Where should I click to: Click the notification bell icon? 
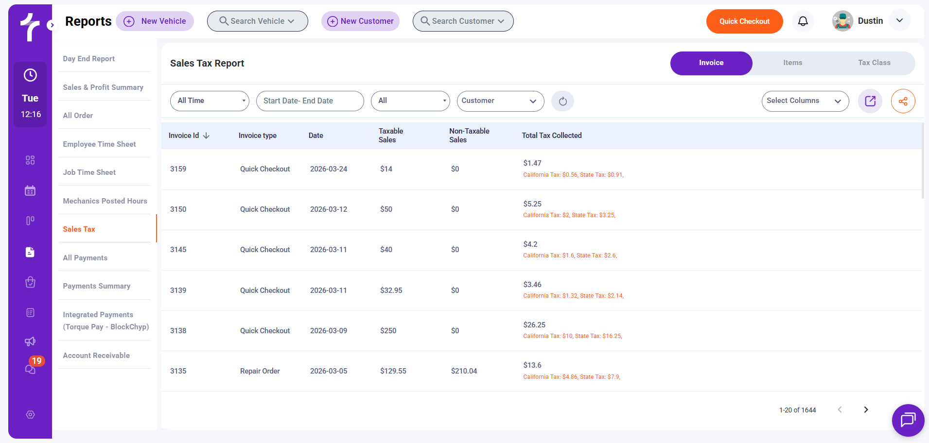[803, 21]
